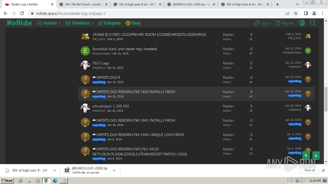Open the Chrome profile icon
The image size is (328, 184).
[x=314, y=13]
